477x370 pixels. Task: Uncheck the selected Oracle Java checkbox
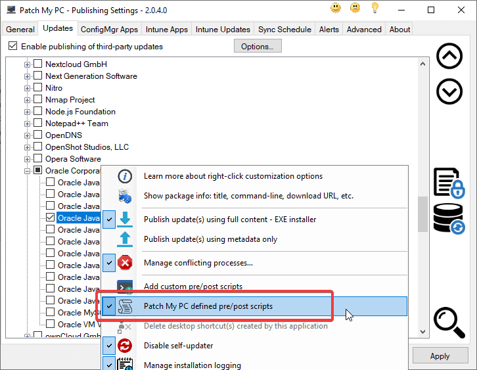tap(50, 218)
